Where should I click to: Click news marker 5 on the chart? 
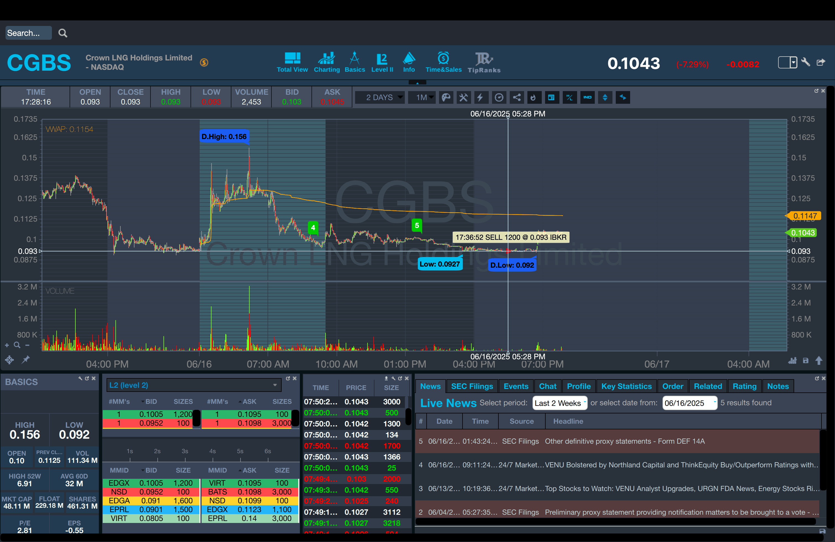[417, 226]
